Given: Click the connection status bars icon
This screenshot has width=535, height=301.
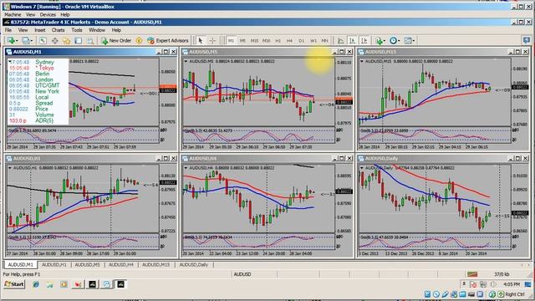Looking at the screenshot, I should tap(472, 274).
